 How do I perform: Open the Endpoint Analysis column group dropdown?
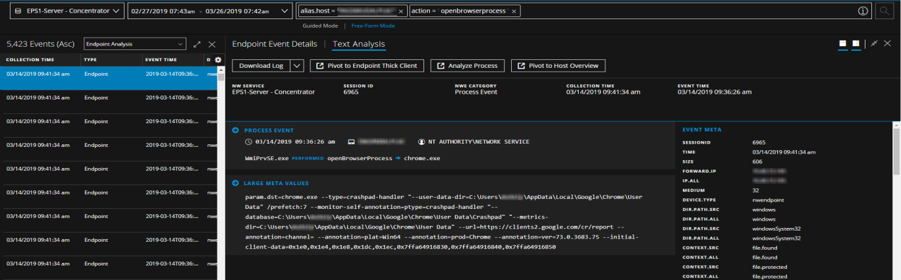pos(135,44)
